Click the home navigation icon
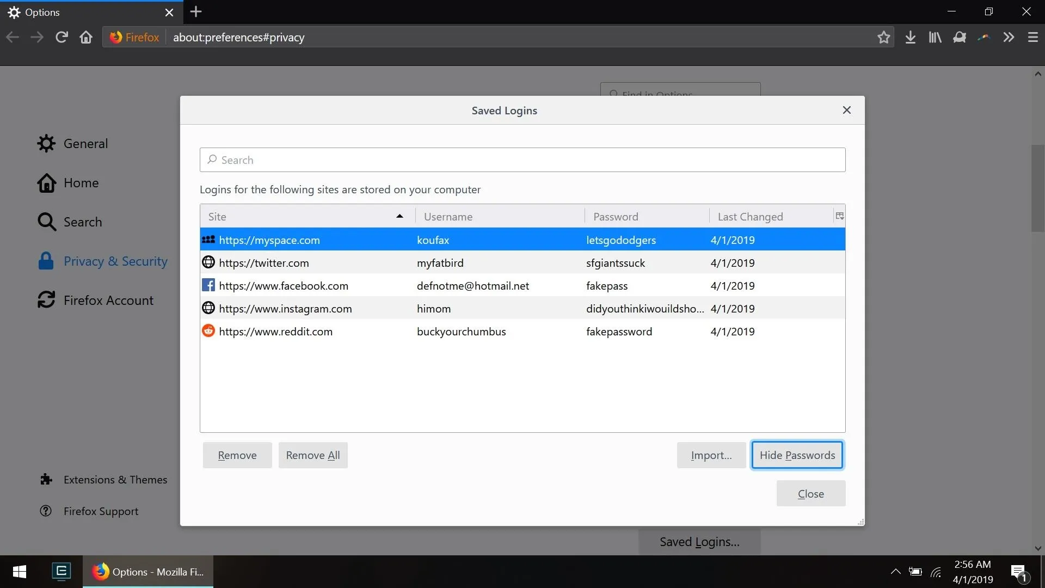The width and height of the screenshot is (1045, 588). click(x=85, y=38)
